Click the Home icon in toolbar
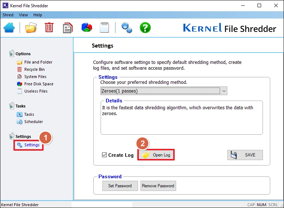 (x=9, y=28)
